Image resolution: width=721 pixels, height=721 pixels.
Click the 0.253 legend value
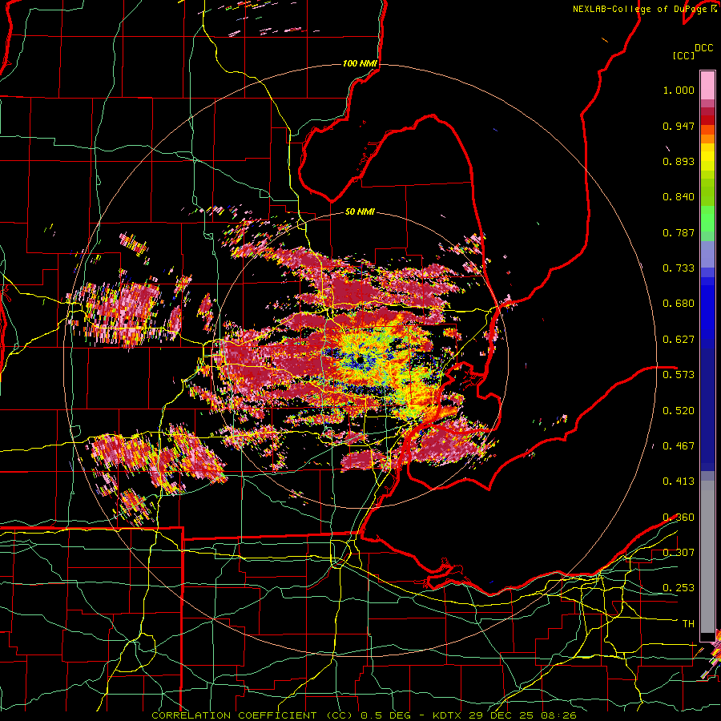[x=679, y=588]
